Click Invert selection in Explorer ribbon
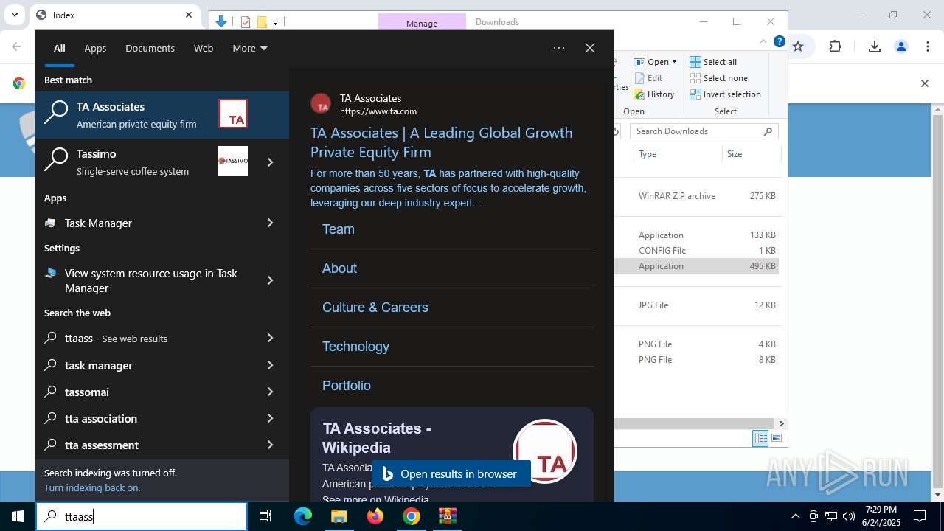 (x=726, y=94)
